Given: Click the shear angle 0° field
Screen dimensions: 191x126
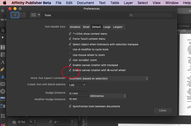Looking at the screenshot, I should [62, 122].
